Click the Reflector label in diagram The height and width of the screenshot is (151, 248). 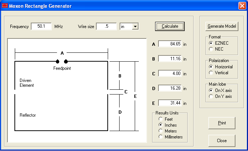[28, 115]
